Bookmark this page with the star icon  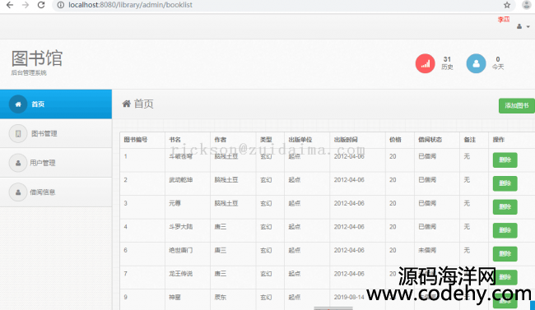507,5
